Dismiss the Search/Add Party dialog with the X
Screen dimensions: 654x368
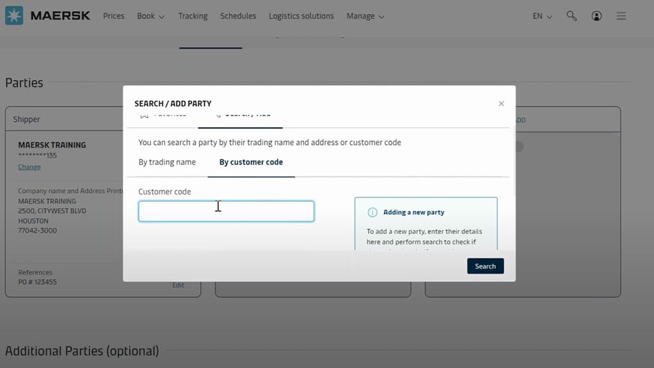pyautogui.click(x=501, y=103)
